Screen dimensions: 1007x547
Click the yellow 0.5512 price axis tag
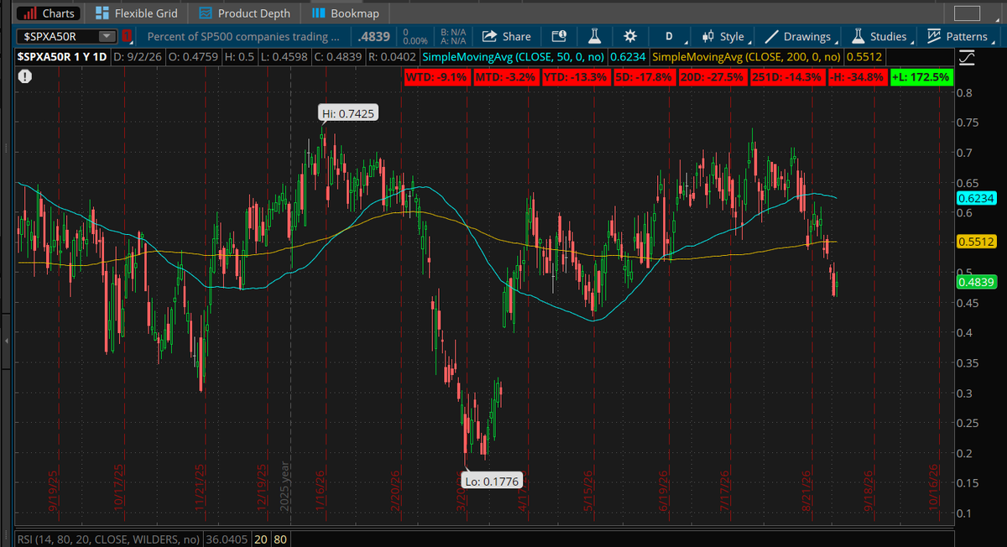click(x=975, y=242)
